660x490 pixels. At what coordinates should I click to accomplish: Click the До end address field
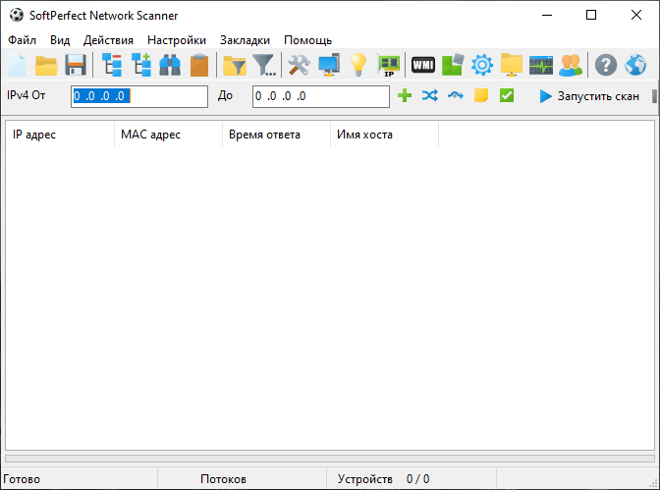(x=321, y=96)
